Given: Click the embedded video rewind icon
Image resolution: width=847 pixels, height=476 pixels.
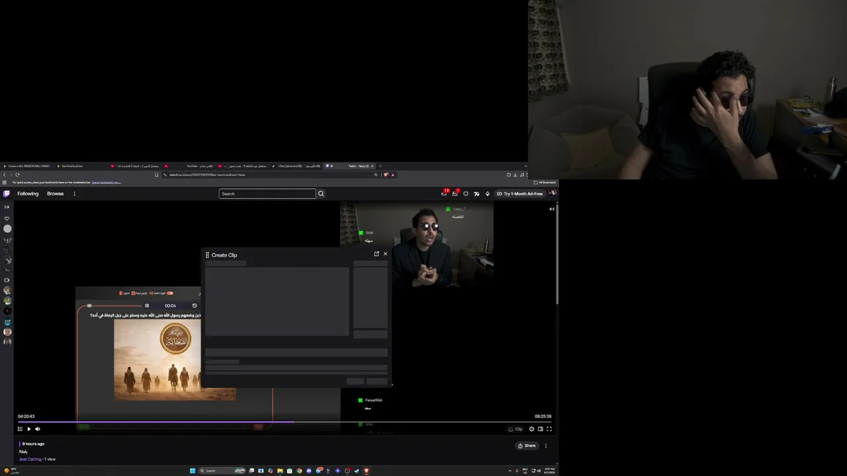Looking at the screenshot, I should [x=195, y=305].
